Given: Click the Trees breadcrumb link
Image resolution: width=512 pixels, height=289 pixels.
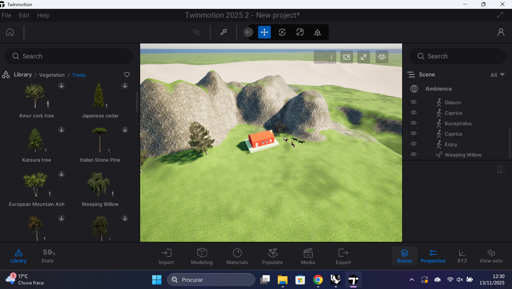Looking at the screenshot, I should click(79, 75).
